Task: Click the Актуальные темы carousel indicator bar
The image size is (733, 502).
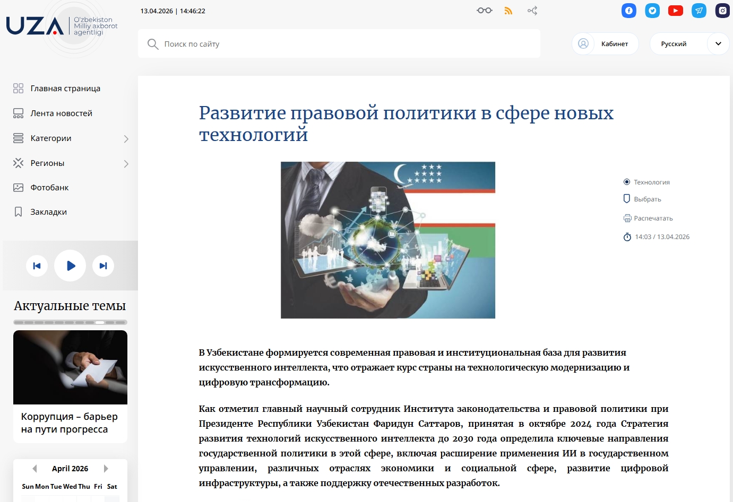Action: [x=70, y=322]
